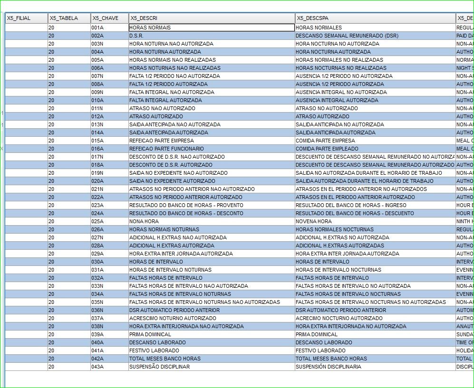474x388 pixels.
Task: Select FALTA INTEGRAL NAO AUTORIZADA cell
Action: click(212, 92)
